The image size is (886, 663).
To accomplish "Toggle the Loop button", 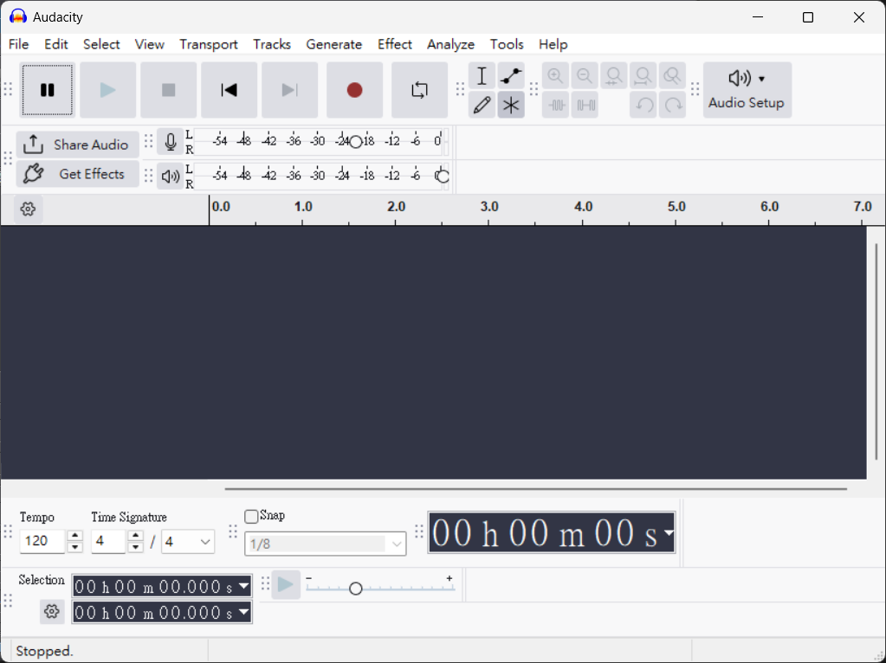I will pyautogui.click(x=419, y=90).
